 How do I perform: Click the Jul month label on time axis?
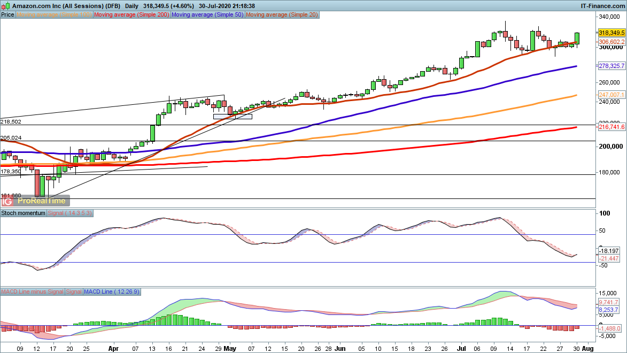(x=461, y=349)
